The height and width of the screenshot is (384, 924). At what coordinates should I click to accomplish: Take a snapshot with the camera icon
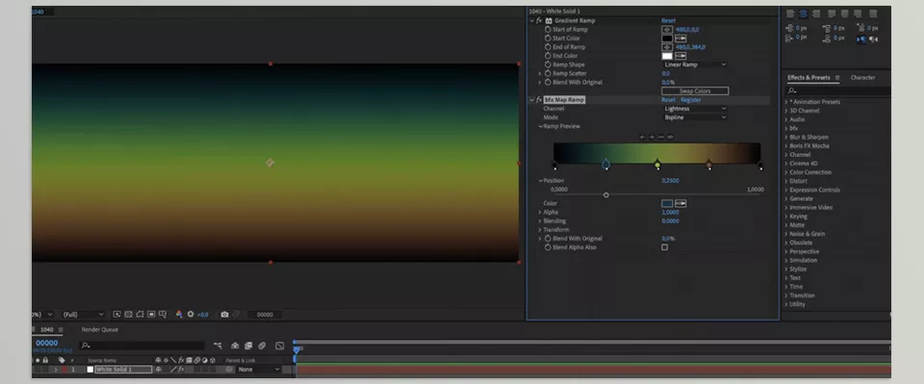coord(224,315)
